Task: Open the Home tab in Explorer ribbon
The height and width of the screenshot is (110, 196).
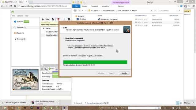Action: [85, 6]
